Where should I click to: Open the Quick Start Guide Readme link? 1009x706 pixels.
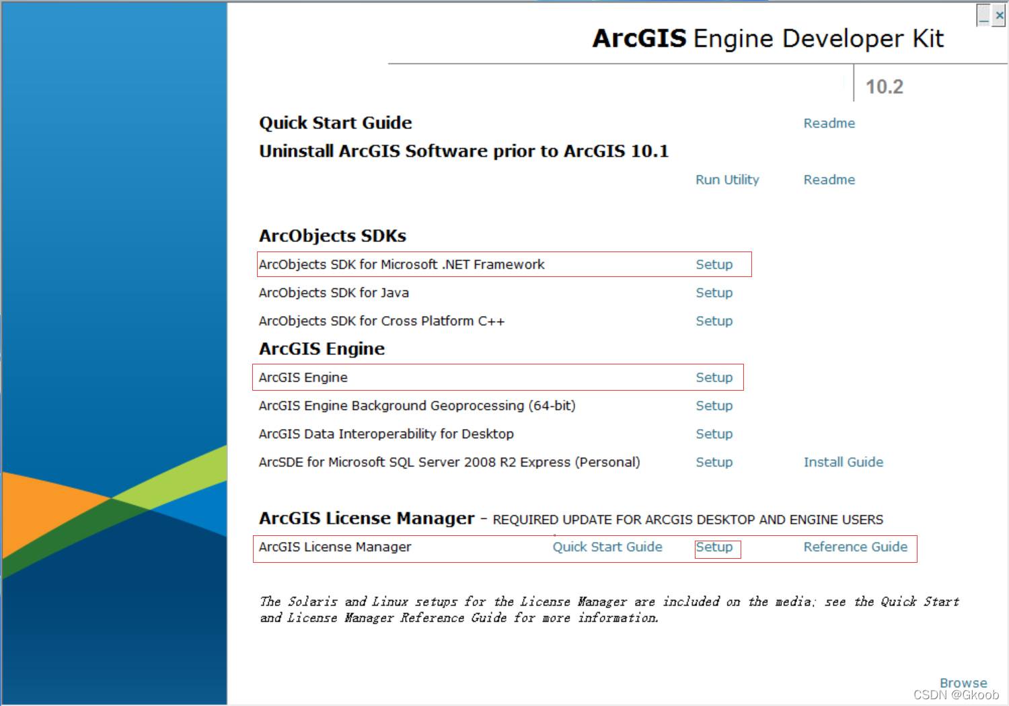[x=829, y=123]
